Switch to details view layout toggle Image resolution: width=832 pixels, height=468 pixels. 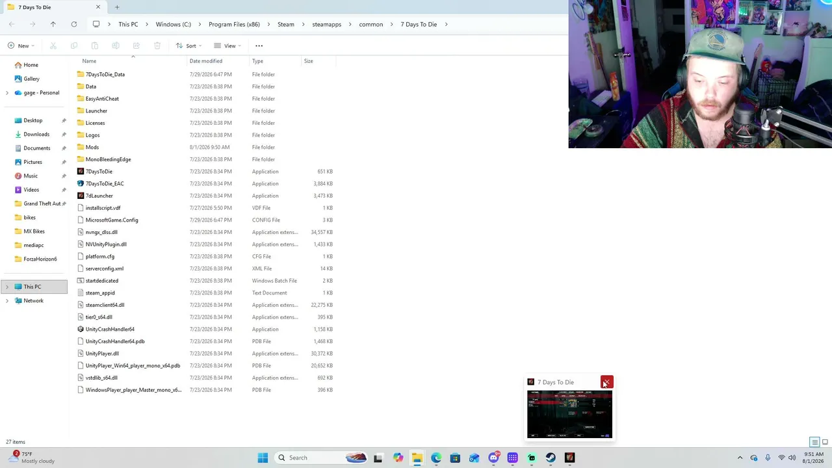click(814, 442)
